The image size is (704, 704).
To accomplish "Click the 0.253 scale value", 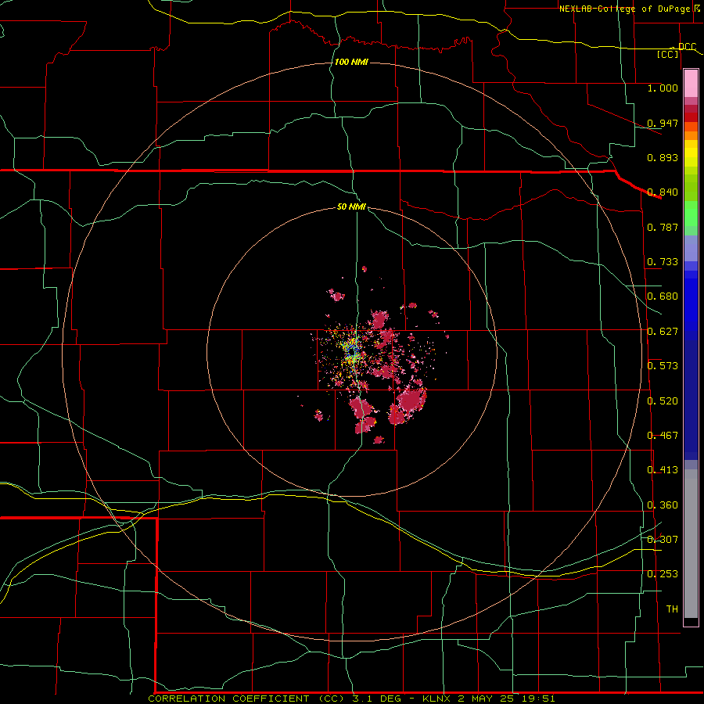I will (x=663, y=574).
